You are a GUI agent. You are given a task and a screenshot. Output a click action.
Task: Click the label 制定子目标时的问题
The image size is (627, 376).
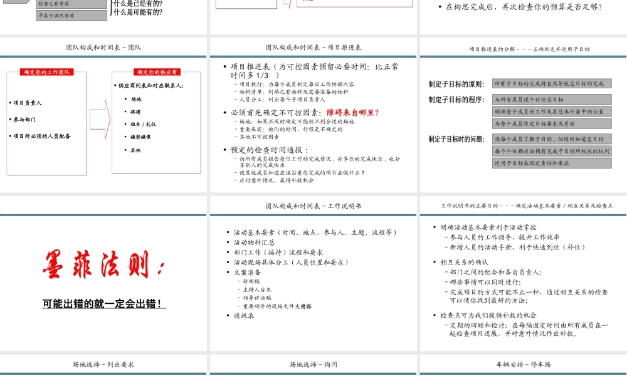tap(456, 139)
